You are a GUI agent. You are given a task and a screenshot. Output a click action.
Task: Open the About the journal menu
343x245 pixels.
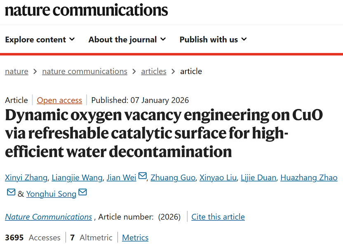(127, 40)
